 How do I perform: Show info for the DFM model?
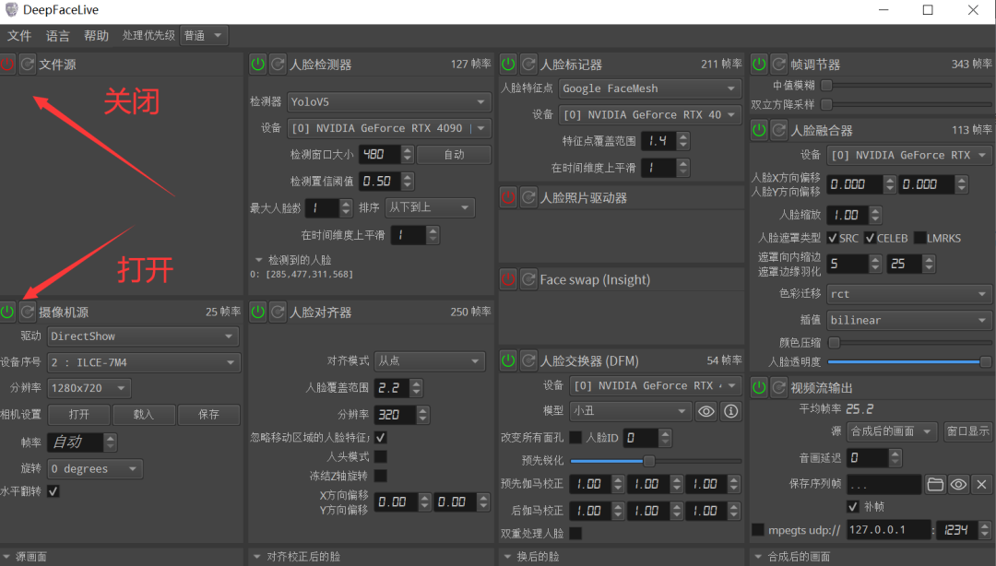point(731,412)
